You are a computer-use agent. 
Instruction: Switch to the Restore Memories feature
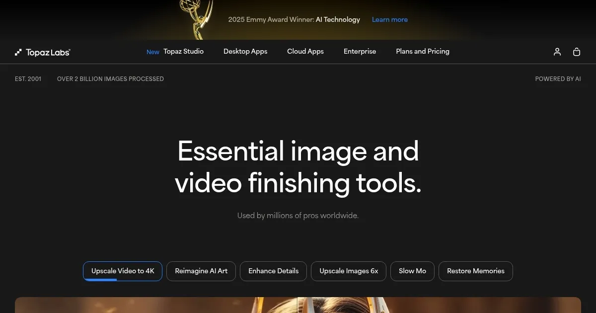tap(475, 271)
